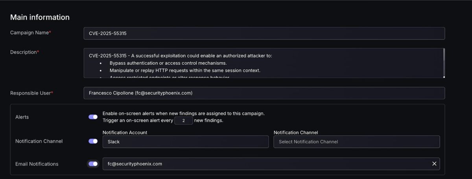The image size is (472, 179).
Task: Open the Select Notification Channel dropdown
Action: 356,142
